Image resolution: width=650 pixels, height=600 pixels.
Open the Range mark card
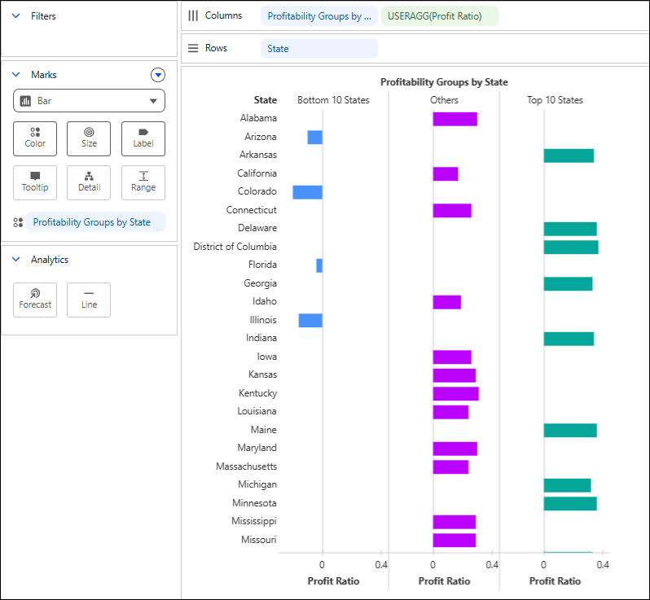[x=143, y=182]
